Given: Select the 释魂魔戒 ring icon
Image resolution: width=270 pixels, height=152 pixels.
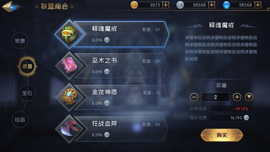Looking at the screenshot, I should click(69, 34).
